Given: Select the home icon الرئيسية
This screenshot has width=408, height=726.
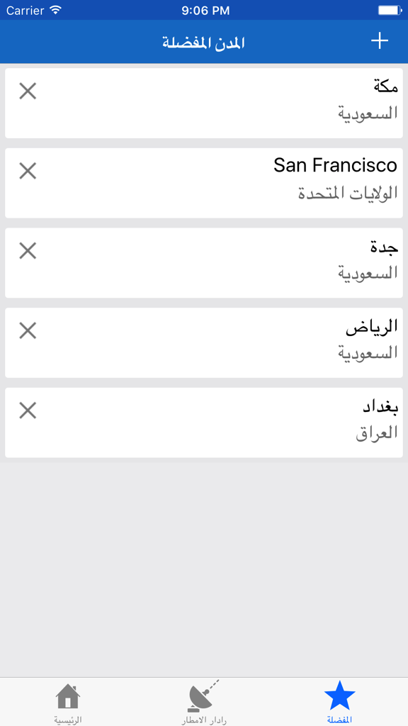Looking at the screenshot, I should click(x=67, y=698).
